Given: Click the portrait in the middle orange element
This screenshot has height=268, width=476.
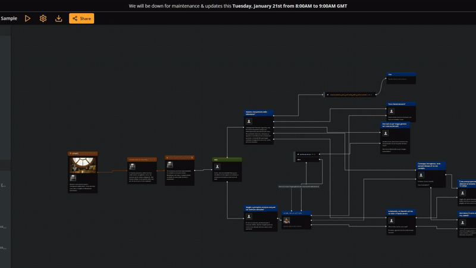Looking at the screenshot, I should click(132, 167).
